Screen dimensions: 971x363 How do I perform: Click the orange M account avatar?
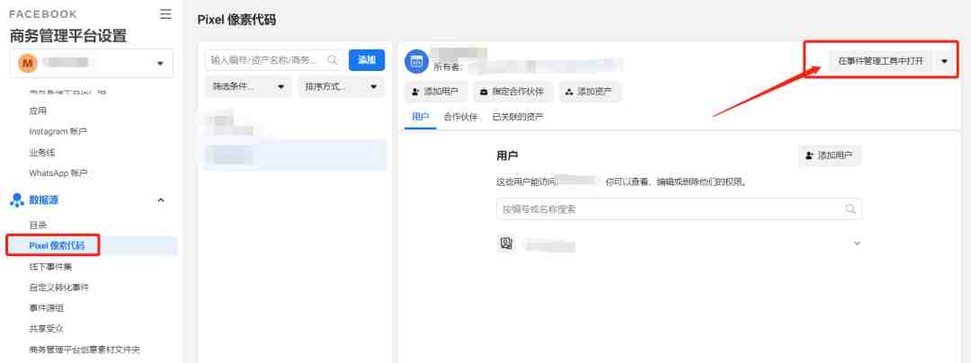[x=27, y=63]
